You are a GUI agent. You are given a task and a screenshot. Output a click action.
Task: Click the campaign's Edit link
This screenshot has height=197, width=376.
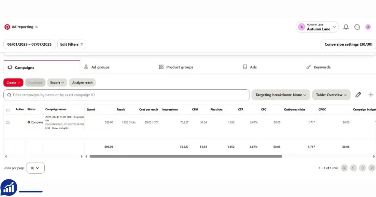[x=48, y=128]
